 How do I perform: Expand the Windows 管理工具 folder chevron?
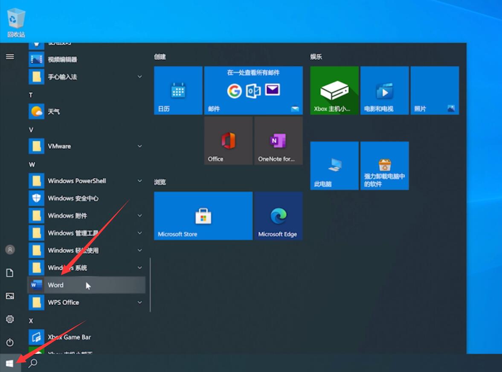coord(139,233)
